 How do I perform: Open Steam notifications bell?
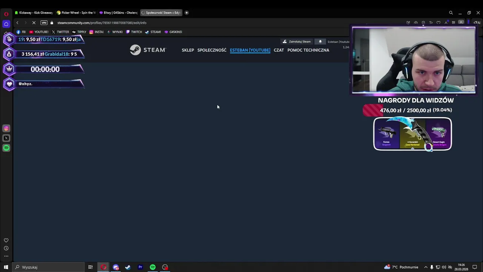pyautogui.click(x=320, y=42)
